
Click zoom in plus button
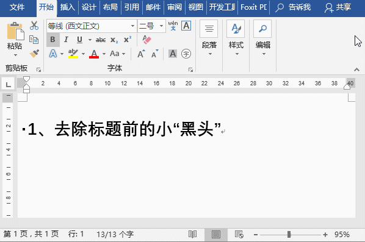(x=325, y=235)
